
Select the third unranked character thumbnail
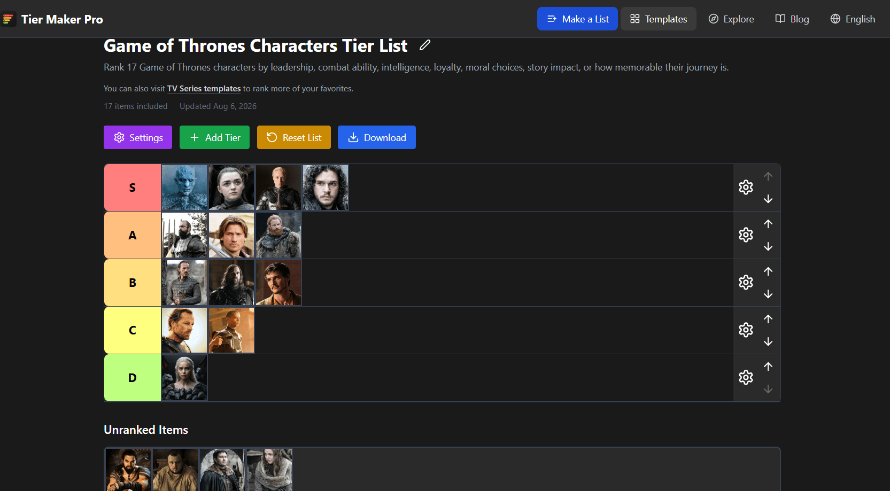(222, 470)
